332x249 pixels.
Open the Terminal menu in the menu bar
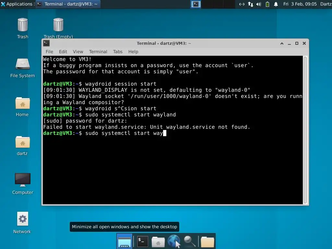pos(98,52)
